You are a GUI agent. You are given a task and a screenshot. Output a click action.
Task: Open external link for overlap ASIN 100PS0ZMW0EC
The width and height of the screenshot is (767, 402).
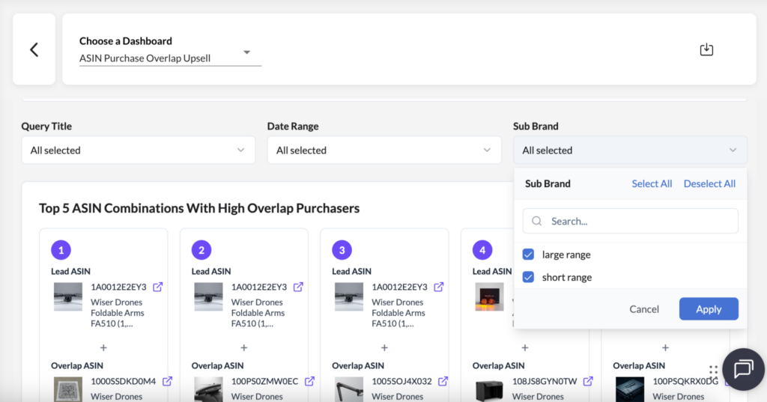coord(309,381)
